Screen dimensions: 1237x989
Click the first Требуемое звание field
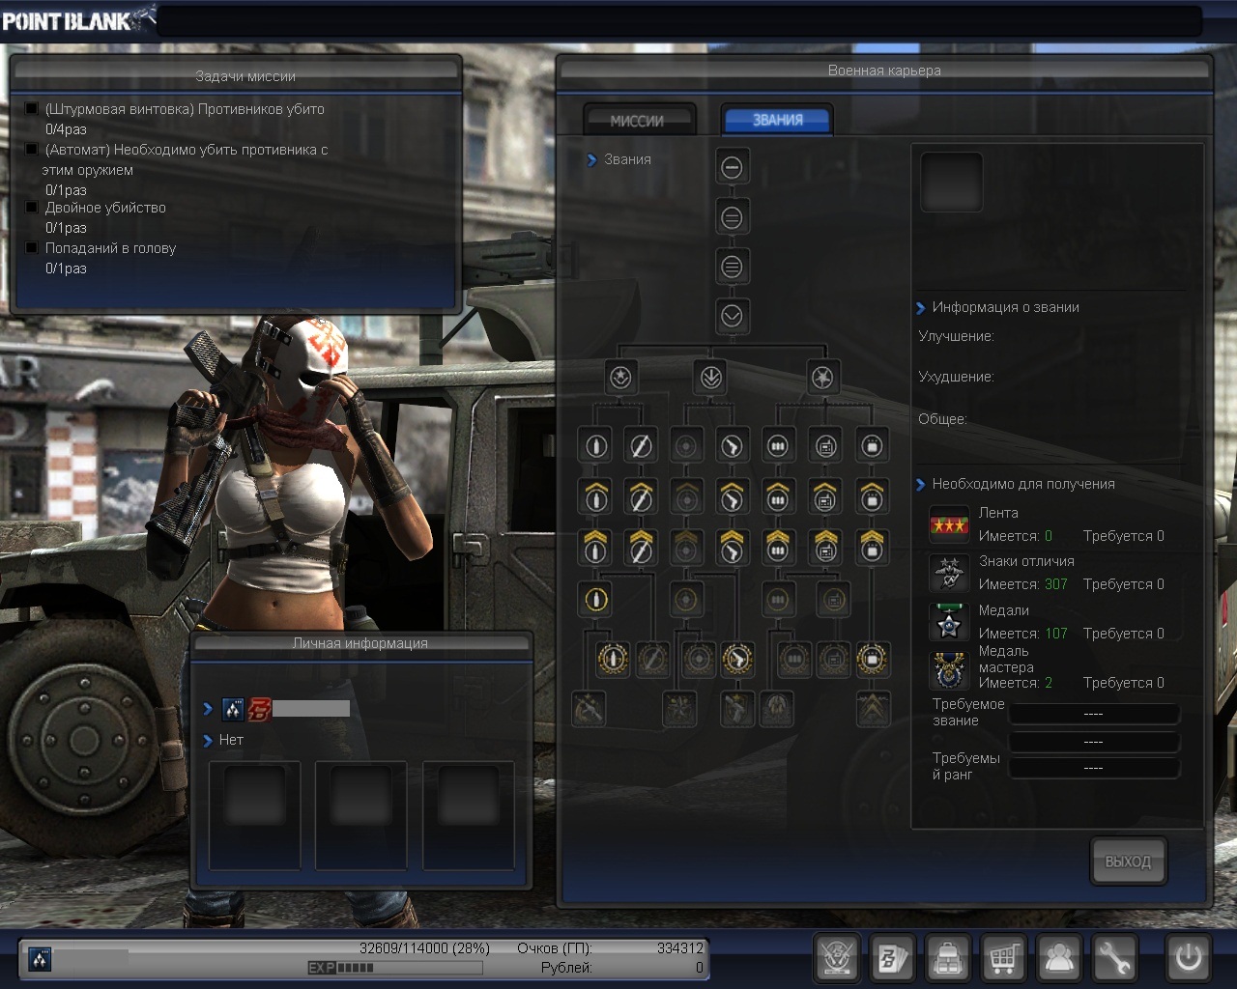pos(1094,714)
